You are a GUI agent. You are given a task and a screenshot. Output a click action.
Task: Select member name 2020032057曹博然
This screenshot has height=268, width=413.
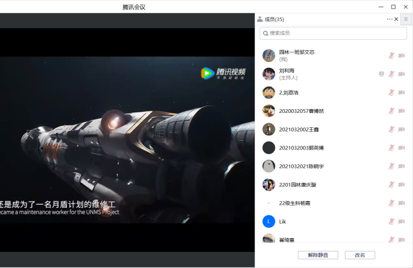[301, 111]
